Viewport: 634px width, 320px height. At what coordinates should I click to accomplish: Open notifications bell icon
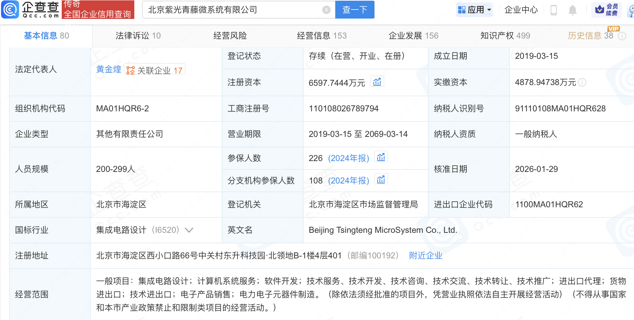pyautogui.click(x=572, y=10)
